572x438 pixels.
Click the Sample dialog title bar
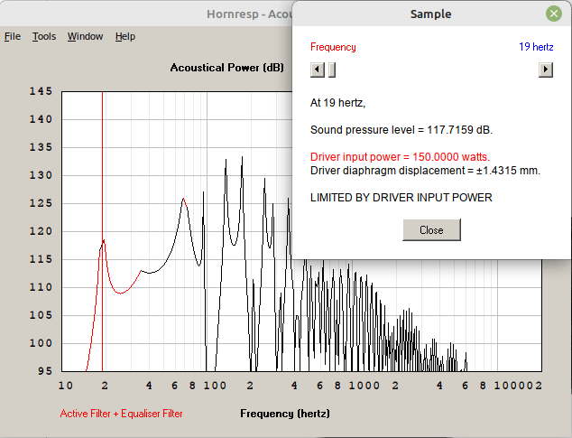click(430, 14)
